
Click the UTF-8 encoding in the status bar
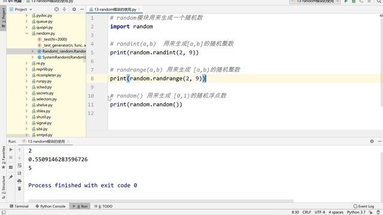tap(320, 213)
